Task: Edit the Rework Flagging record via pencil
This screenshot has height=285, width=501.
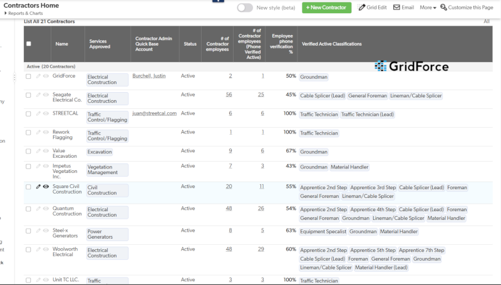Action: point(38,132)
